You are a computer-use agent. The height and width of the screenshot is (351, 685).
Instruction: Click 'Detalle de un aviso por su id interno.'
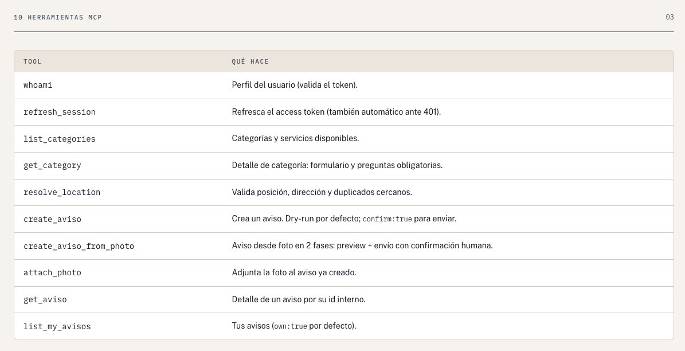click(x=299, y=300)
